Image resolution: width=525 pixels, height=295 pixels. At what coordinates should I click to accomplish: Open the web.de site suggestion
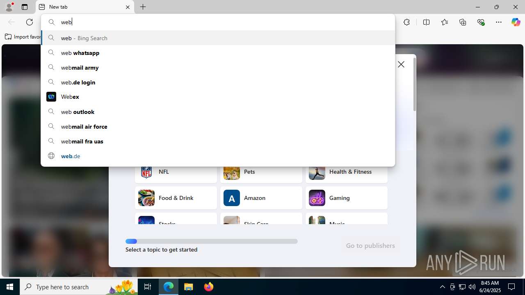218,156
